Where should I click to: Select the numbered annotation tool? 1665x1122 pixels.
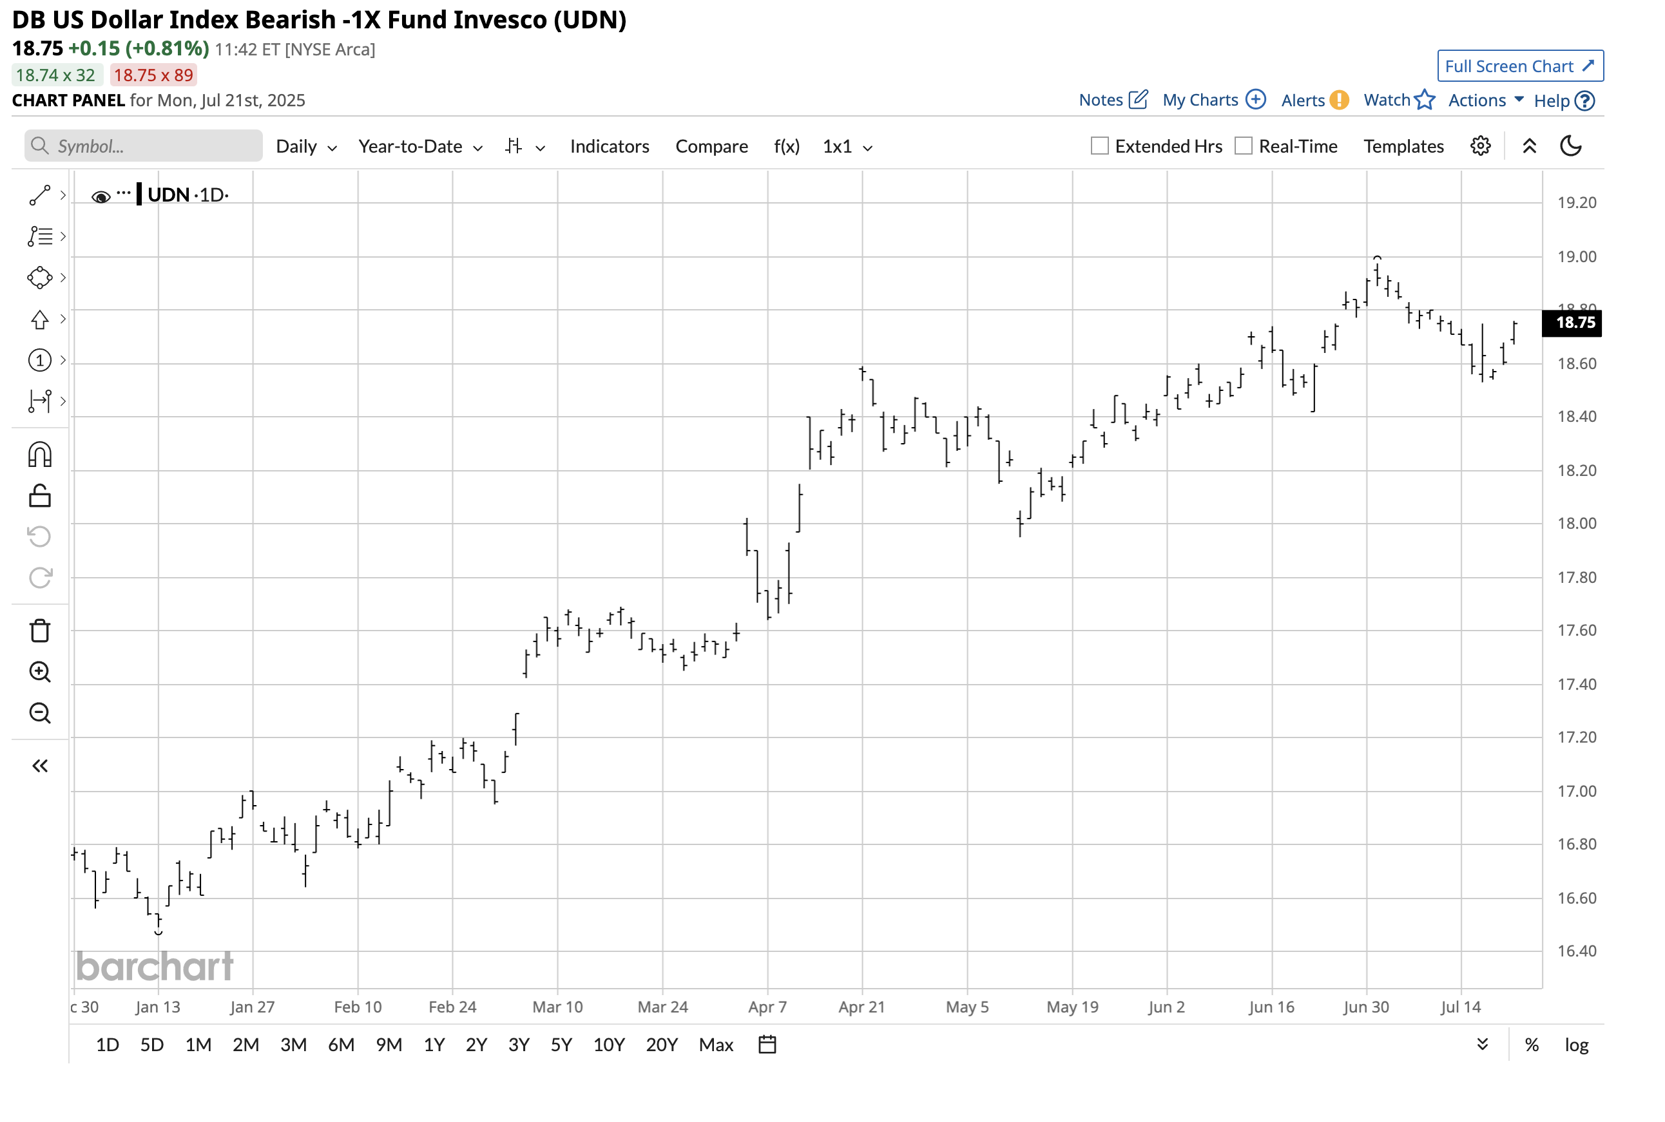(39, 360)
